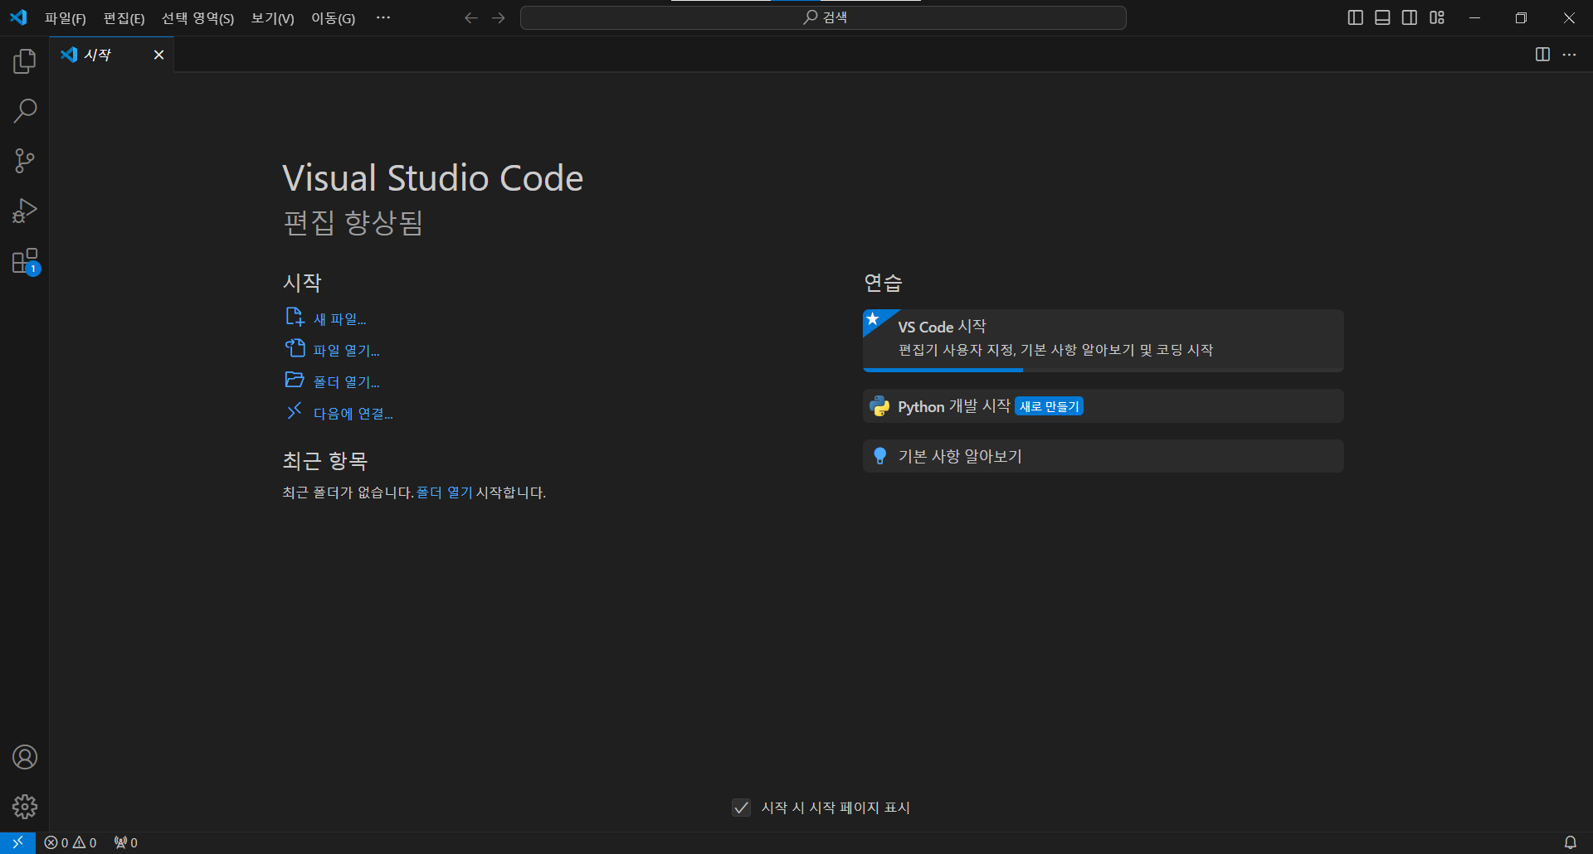Uncheck 시작 시 시작 페이지 표시 checkbox
The height and width of the screenshot is (854, 1593).
coord(741,808)
